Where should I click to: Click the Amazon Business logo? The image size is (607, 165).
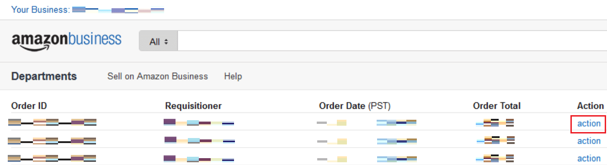click(x=67, y=41)
